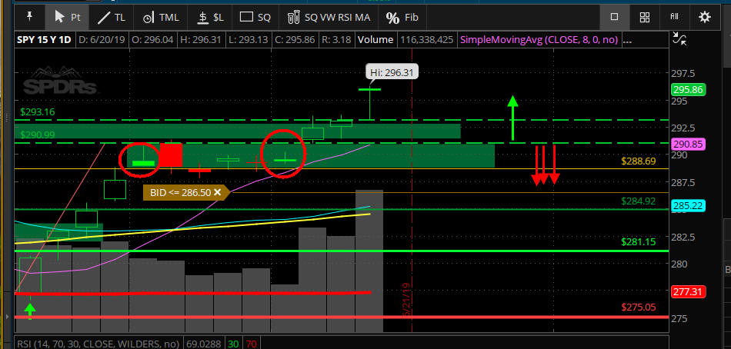Switch to single chart layout square
The width and height of the screenshot is (731, 349).
coord(614,17)
